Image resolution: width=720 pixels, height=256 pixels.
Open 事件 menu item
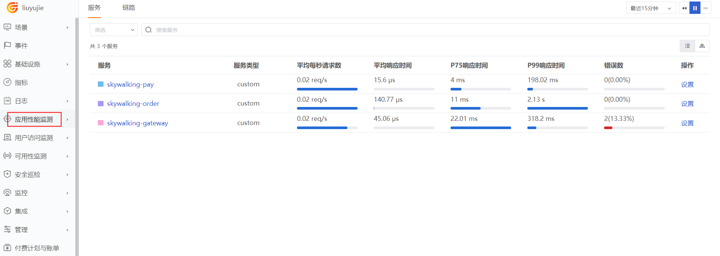(x=21, y=45)
